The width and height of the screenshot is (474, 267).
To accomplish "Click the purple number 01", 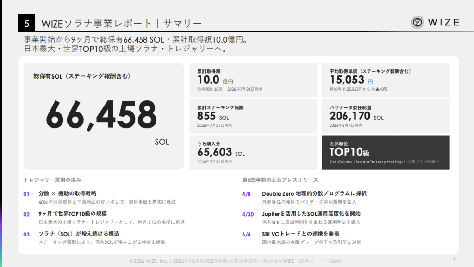I will [x=26, y=194].
